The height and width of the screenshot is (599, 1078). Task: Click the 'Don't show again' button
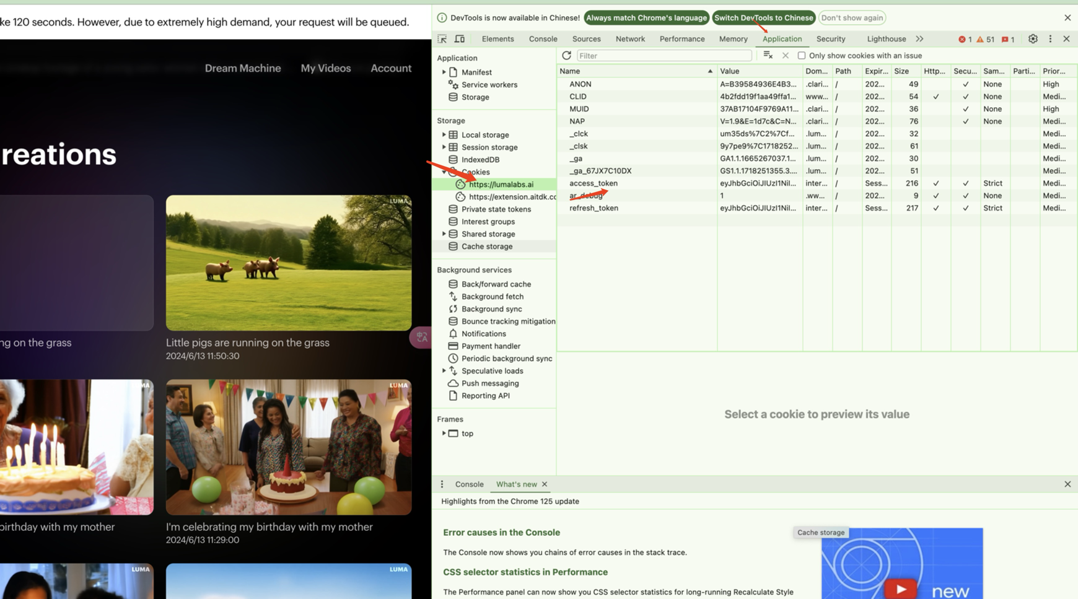tap(852, 17)
